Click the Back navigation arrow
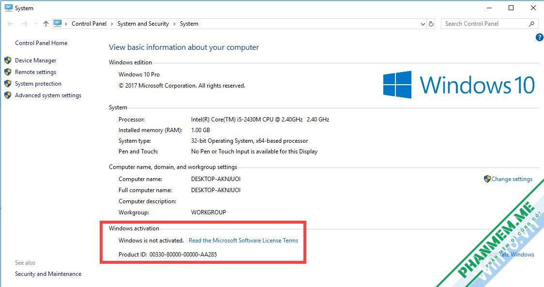 [11, 24]
